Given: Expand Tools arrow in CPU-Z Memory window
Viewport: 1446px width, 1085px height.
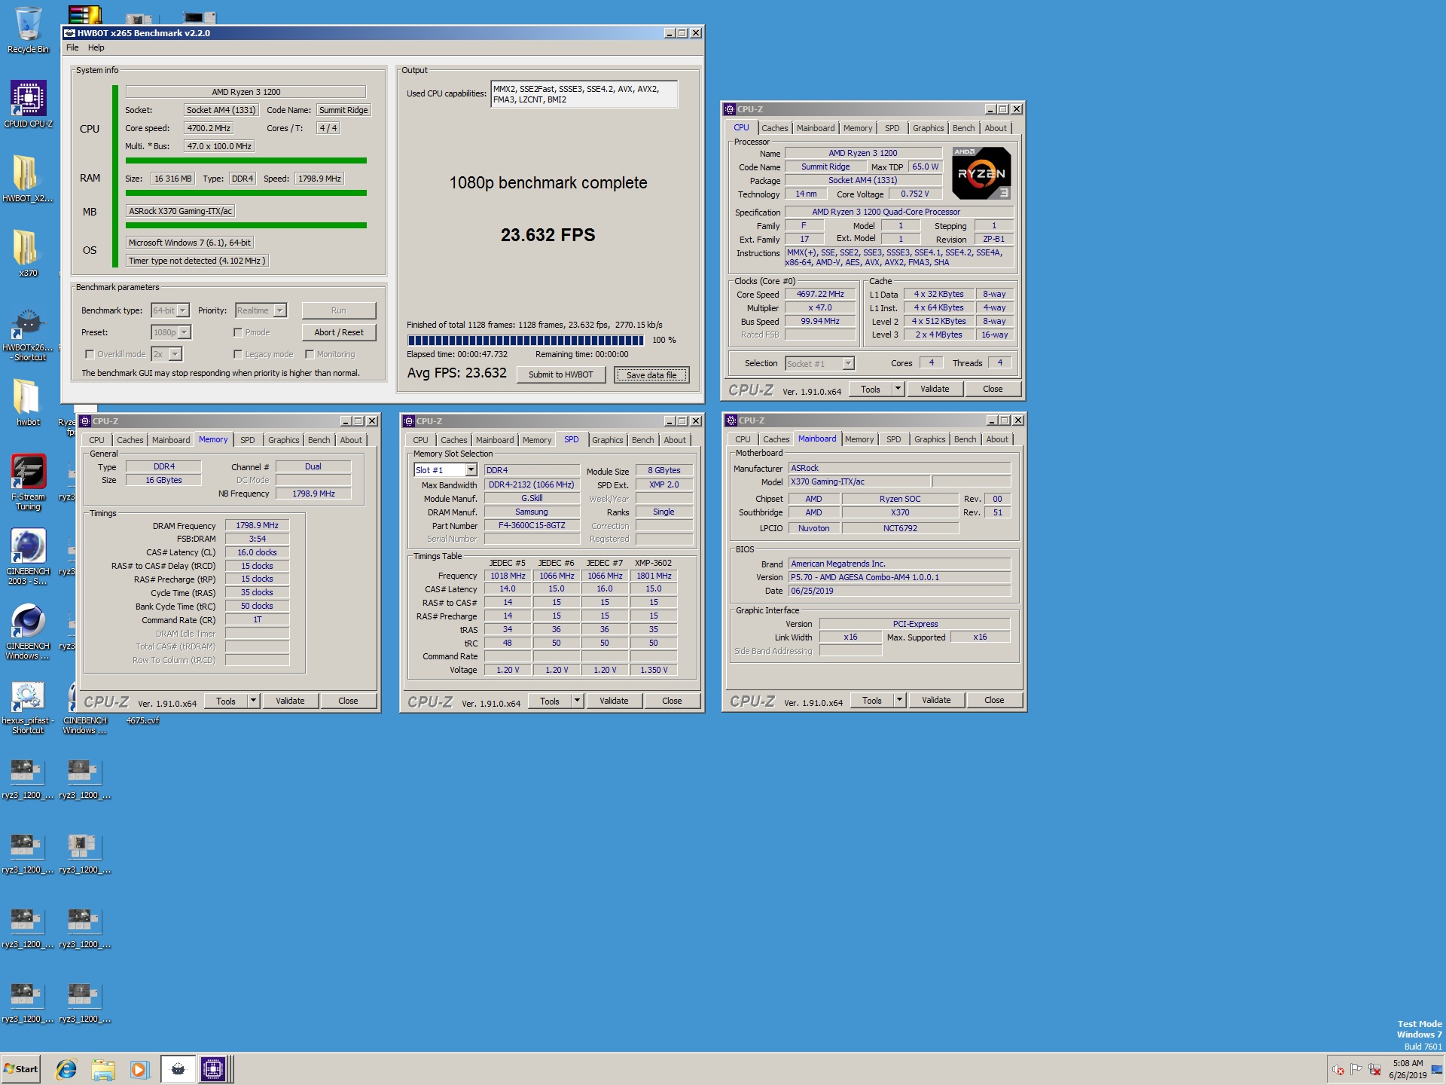Looking at the screenshot, I should point(253,701).
